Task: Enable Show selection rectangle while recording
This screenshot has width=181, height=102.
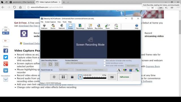Action: [x=105, y=60]
